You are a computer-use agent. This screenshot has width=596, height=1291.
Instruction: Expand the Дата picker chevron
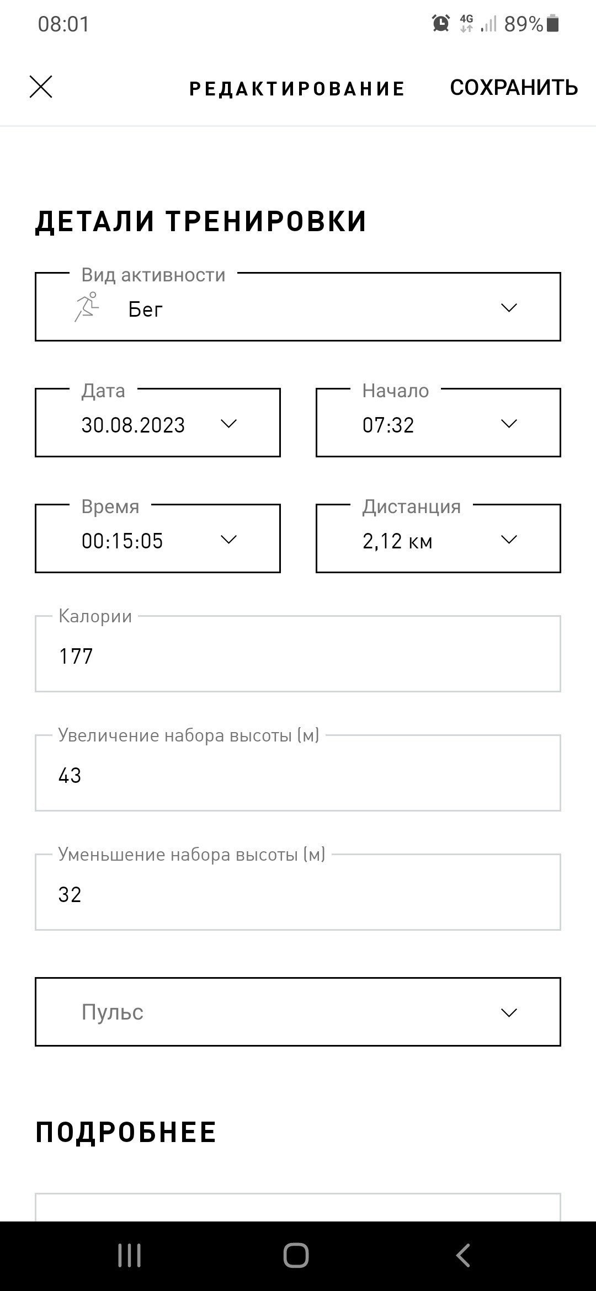pyautogui.click(x=228, y=424)
